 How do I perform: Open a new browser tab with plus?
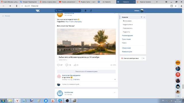tap(157, 2)
